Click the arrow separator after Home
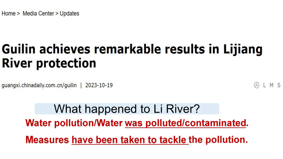 18,14
